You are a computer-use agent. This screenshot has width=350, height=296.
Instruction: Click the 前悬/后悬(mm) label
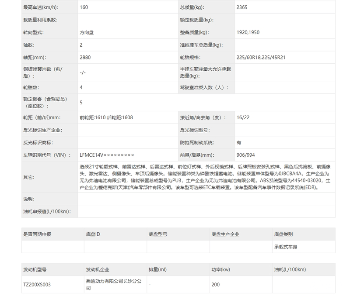[x=197, y=155]
